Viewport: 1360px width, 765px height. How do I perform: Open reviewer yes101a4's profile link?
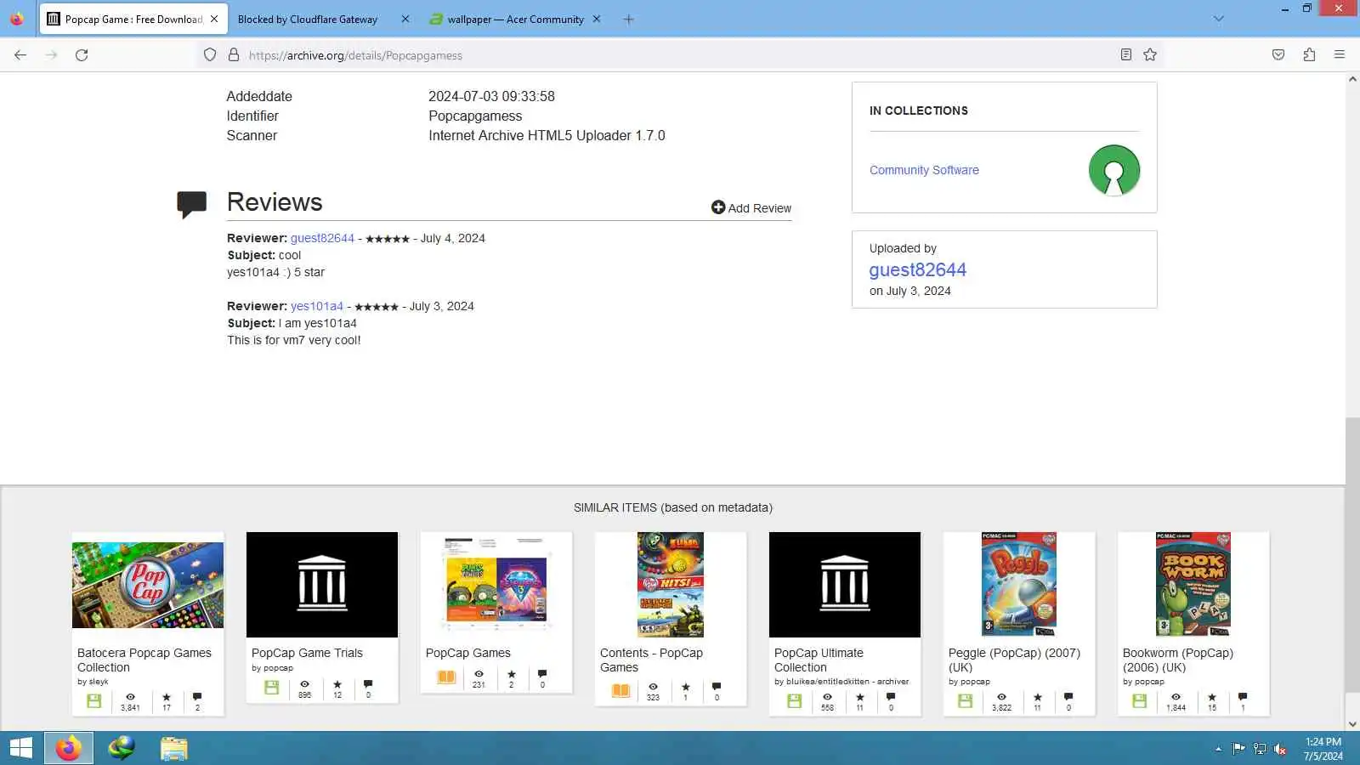pos(317,307)
